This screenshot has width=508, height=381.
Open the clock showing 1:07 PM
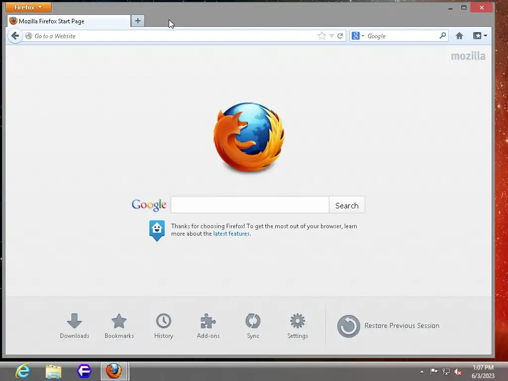point(483,372)
